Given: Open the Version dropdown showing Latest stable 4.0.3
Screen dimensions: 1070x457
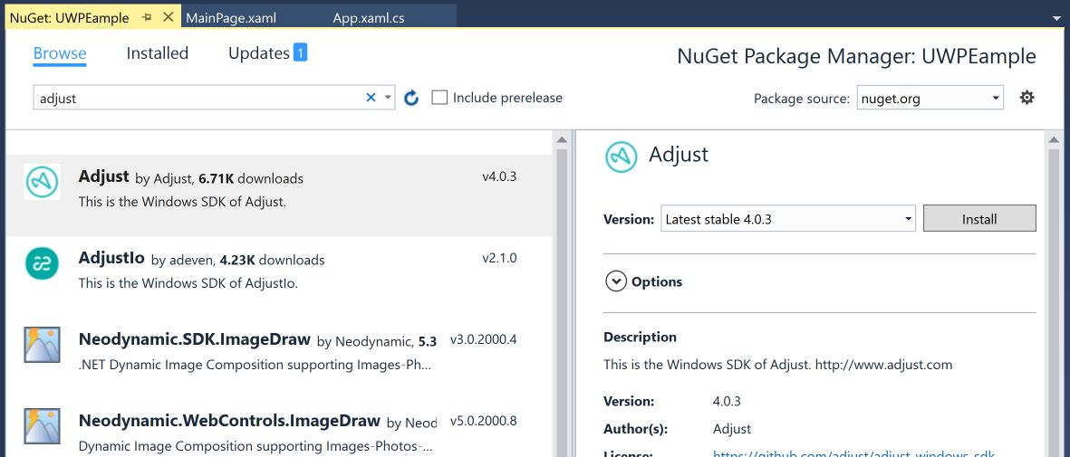Looking at the screenshot, I should pyautogui.click(x=788, y=219).
